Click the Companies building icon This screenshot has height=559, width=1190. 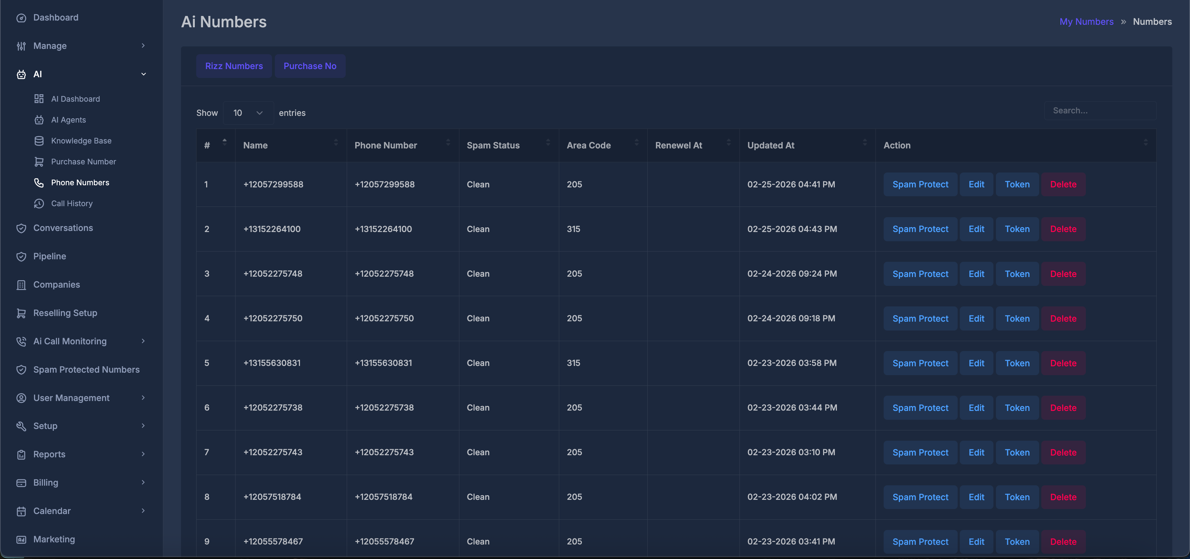point(21,285)
